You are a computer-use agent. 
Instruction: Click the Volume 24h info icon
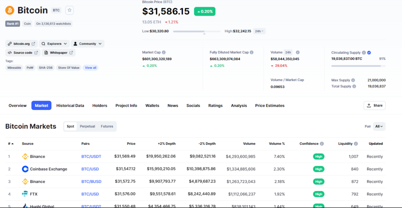tap(298, 52)
